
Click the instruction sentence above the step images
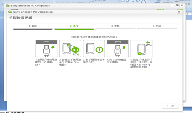pos(94,37)
